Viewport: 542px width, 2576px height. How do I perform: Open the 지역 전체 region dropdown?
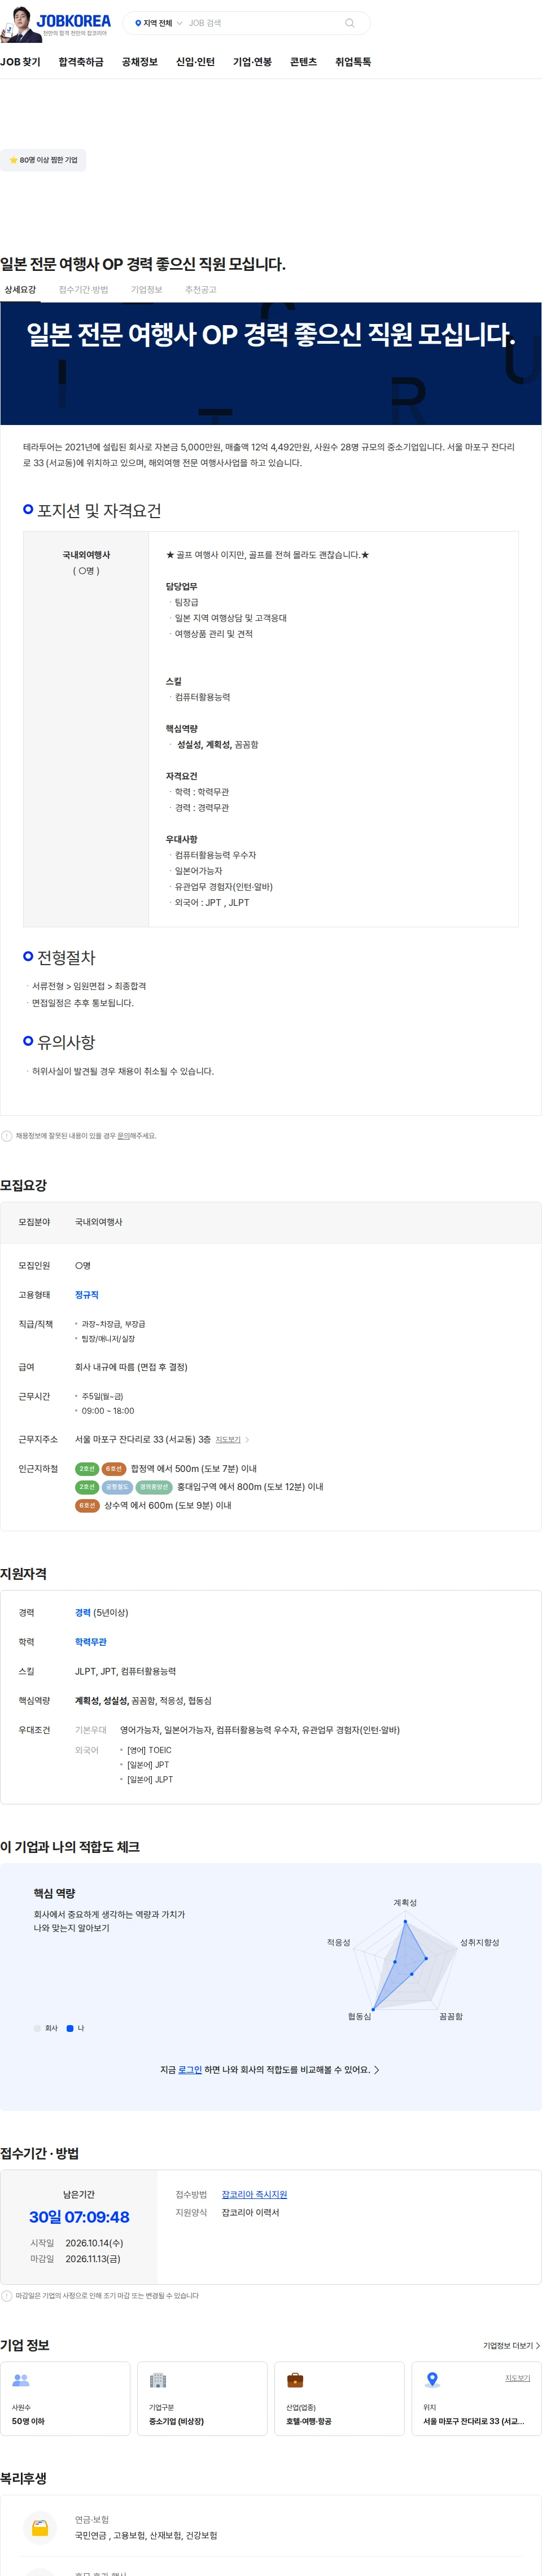[158, 23]
